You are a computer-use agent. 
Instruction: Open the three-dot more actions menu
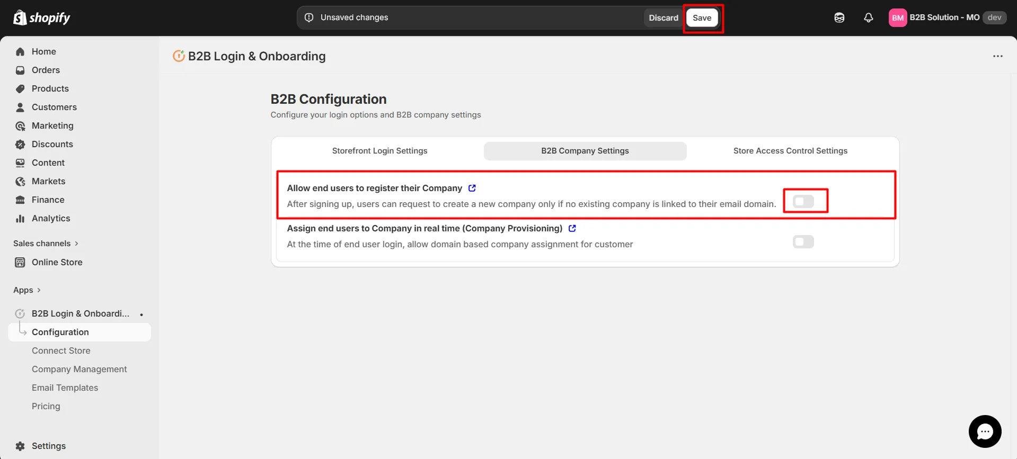point(998,56)
